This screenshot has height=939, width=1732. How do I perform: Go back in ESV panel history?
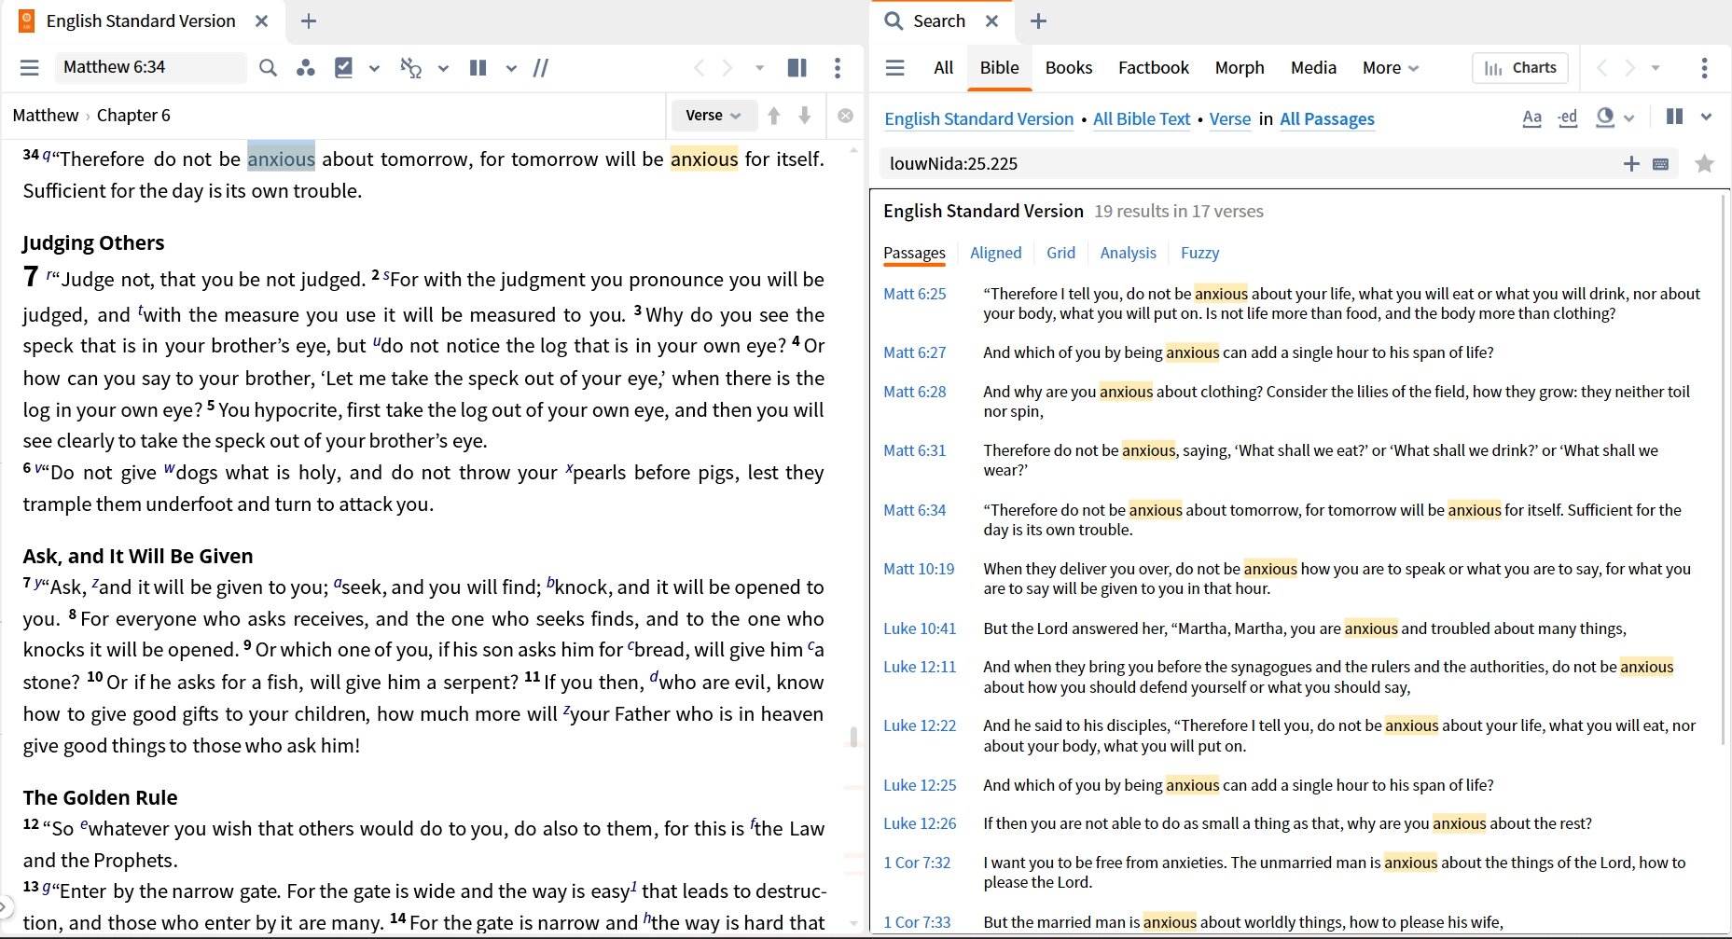click(699, 67)
